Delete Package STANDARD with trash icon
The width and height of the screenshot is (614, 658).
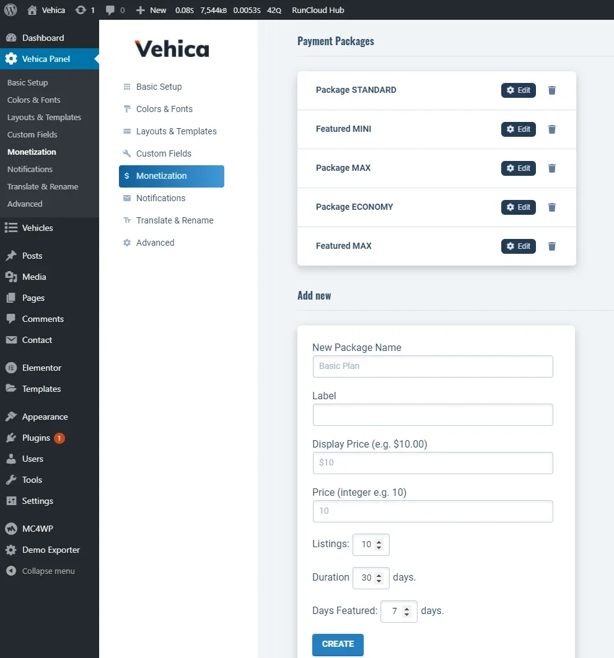pyautogui.click(x=552, y=90)
